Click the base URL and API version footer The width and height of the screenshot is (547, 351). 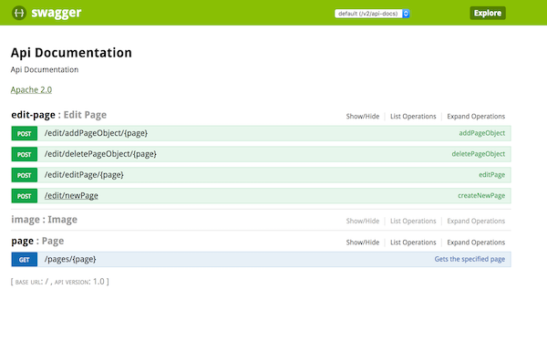(59, 282)
